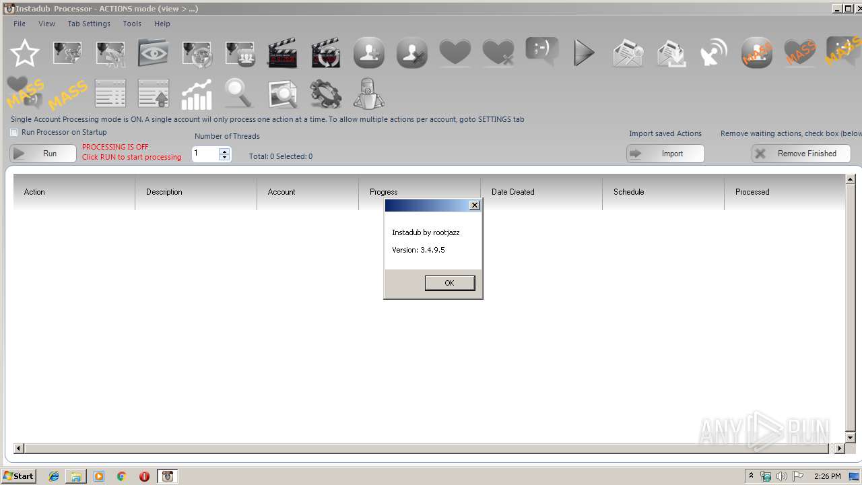The height and width of the screenshot is (485, 862).
Task: Click the MASS heart like icon
Action: [x=800, y=53]
